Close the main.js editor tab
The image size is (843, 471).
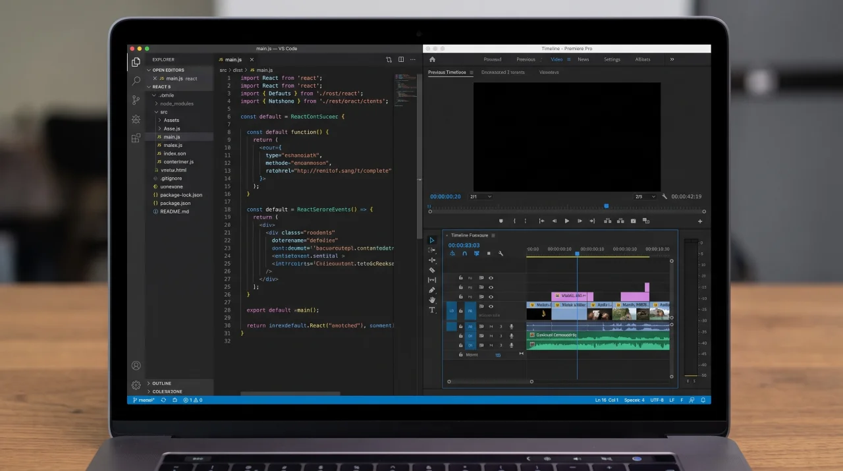(252, 59)
